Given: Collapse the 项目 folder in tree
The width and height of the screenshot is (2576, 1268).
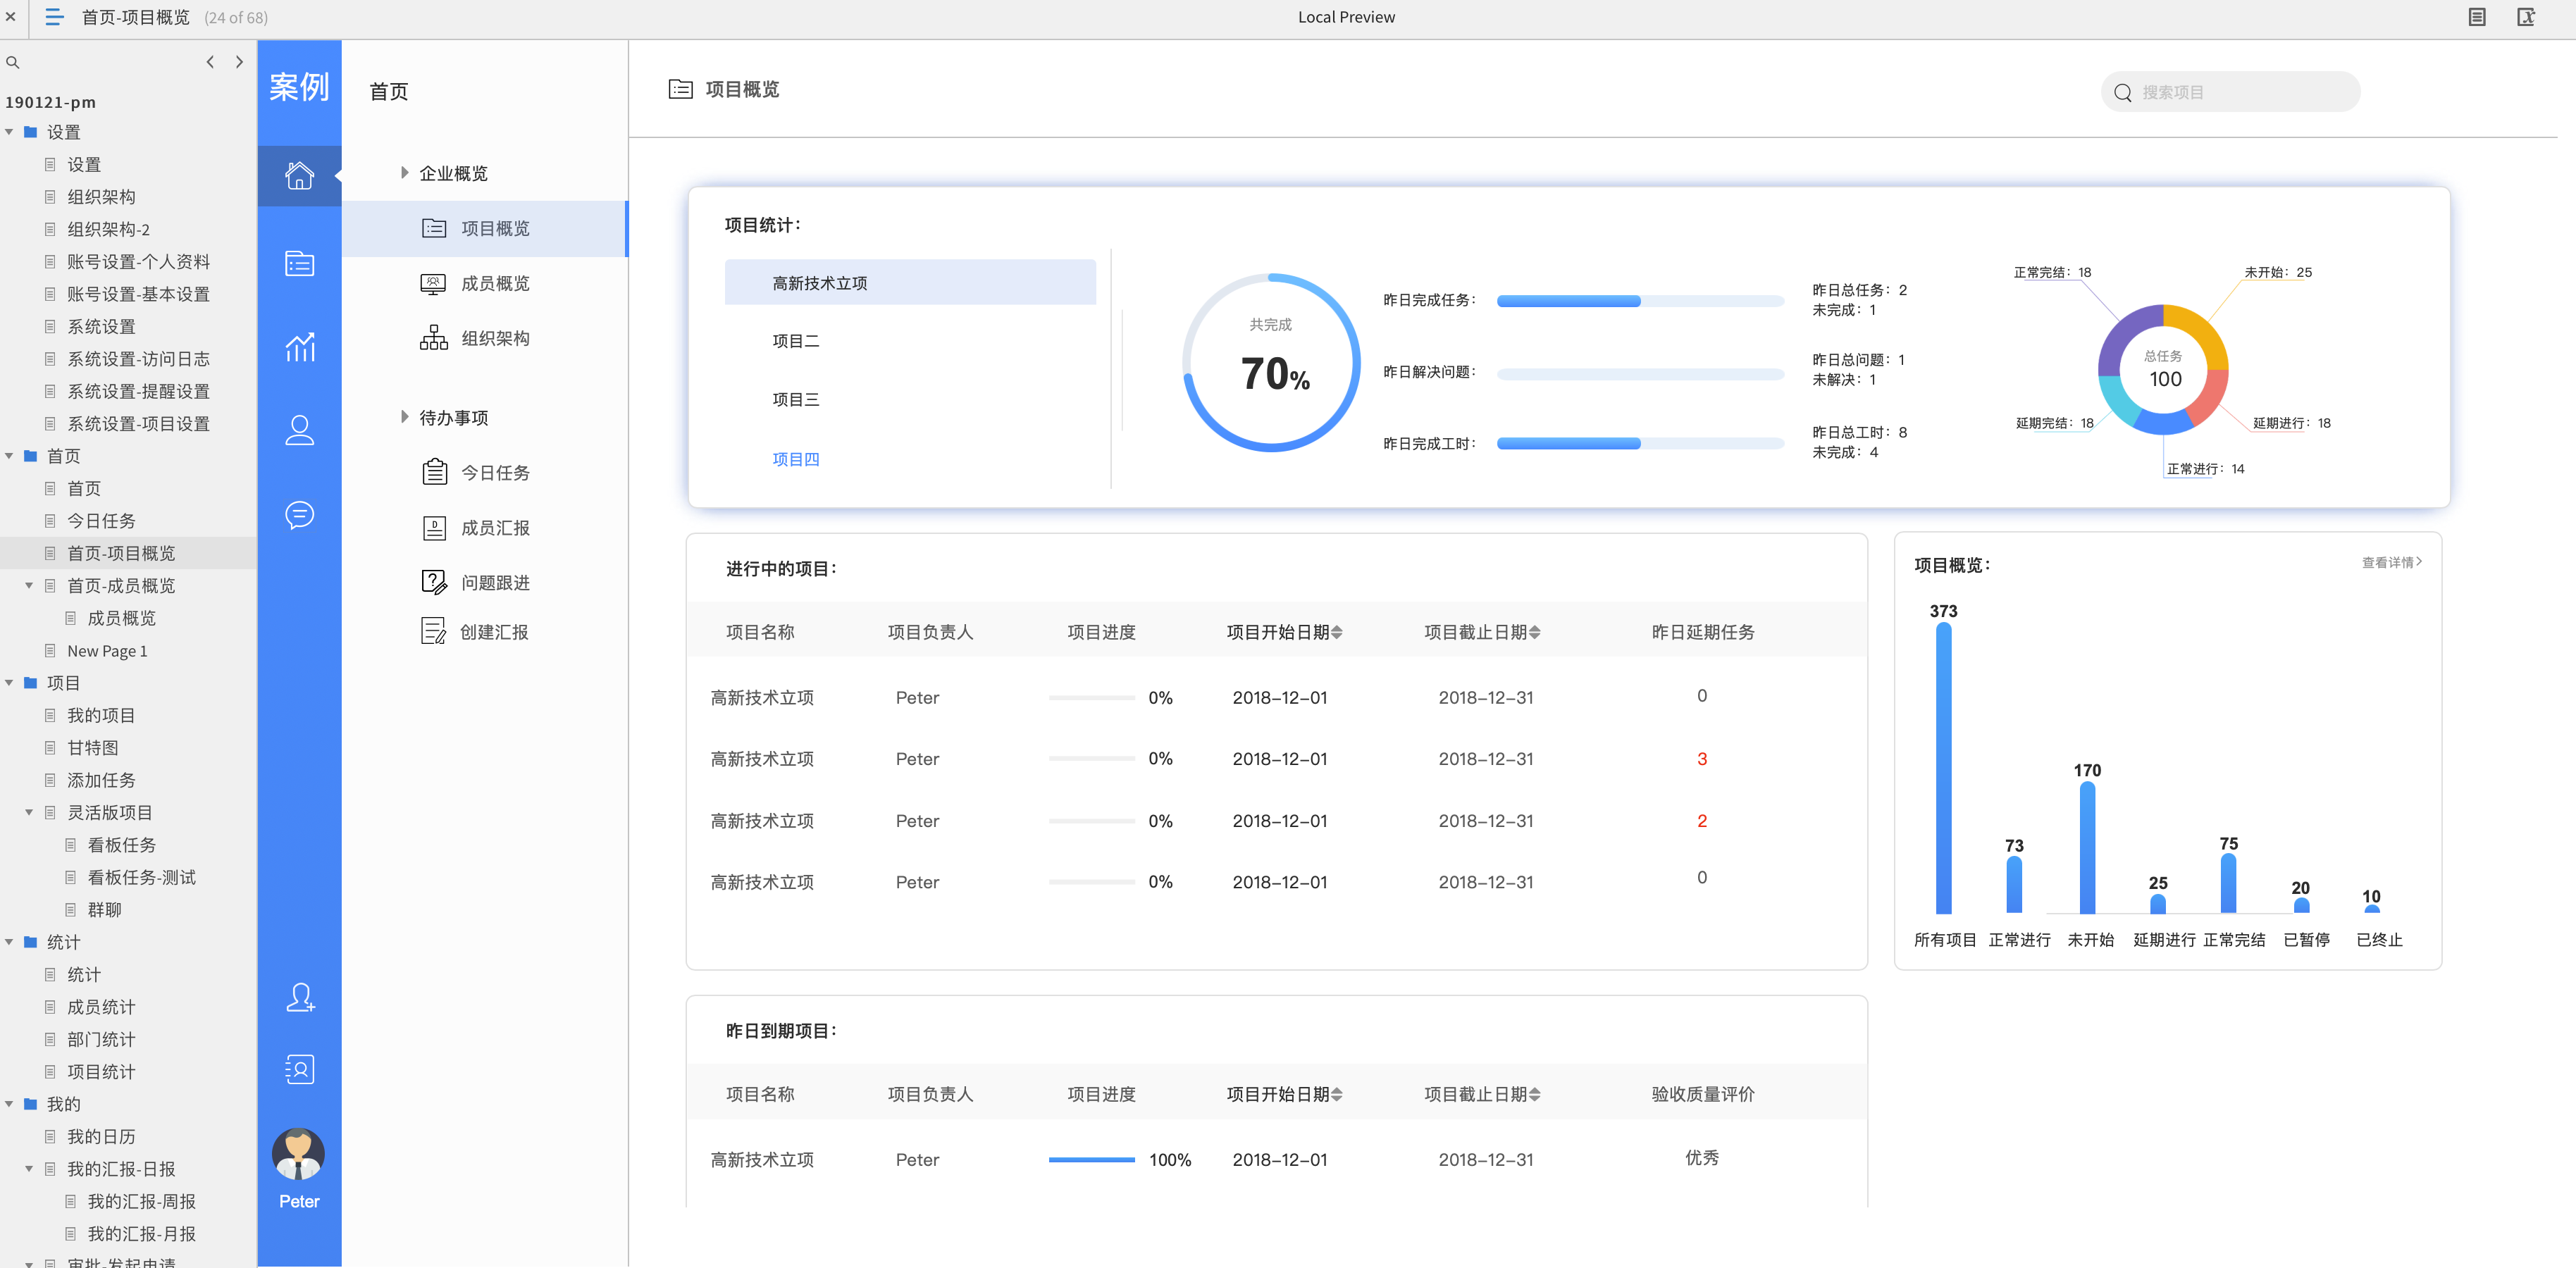Looking at the screenshot, I should point(9,683).
